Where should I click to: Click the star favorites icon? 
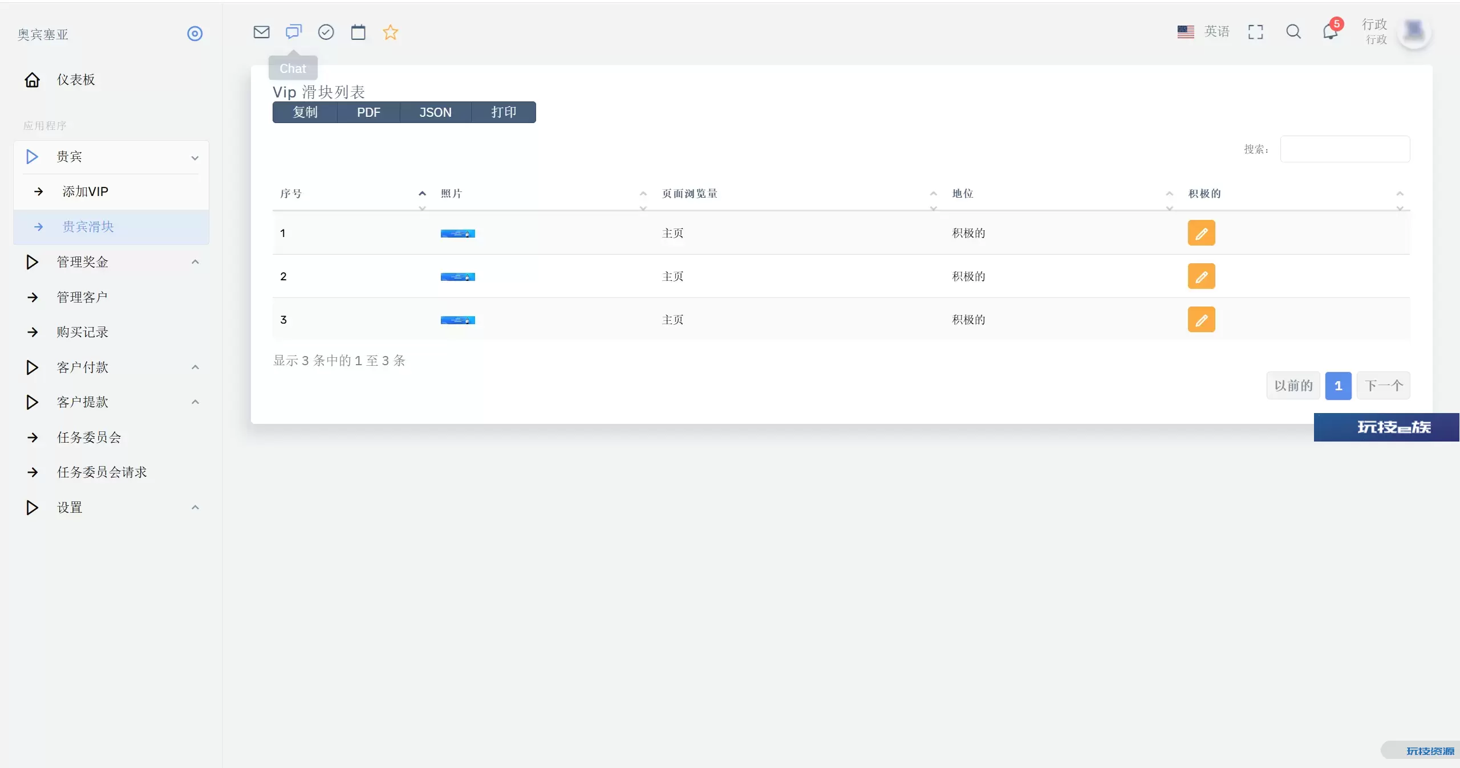[x=390, y=32]
